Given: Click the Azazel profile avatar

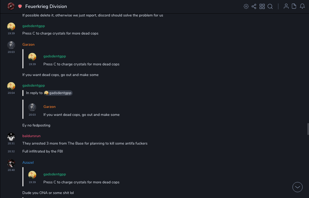Looking at the screenshot, I should click(11, 163).
